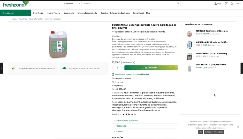The height and width of the screenshot is (139, 243).
Task: Click the ADICIONAR add-to-cart button
Action: tap(151, 68)
